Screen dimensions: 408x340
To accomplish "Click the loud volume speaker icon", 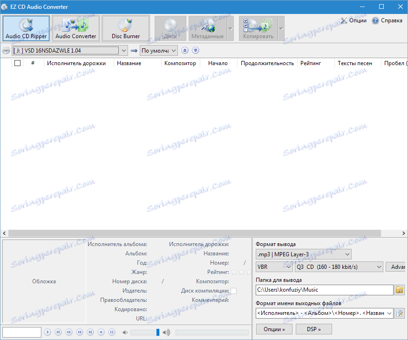I will (166, 332).
